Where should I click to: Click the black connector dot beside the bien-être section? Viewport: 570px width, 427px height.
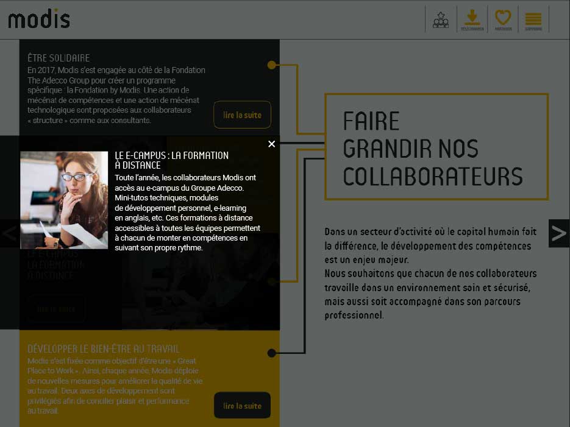point(271,353)
